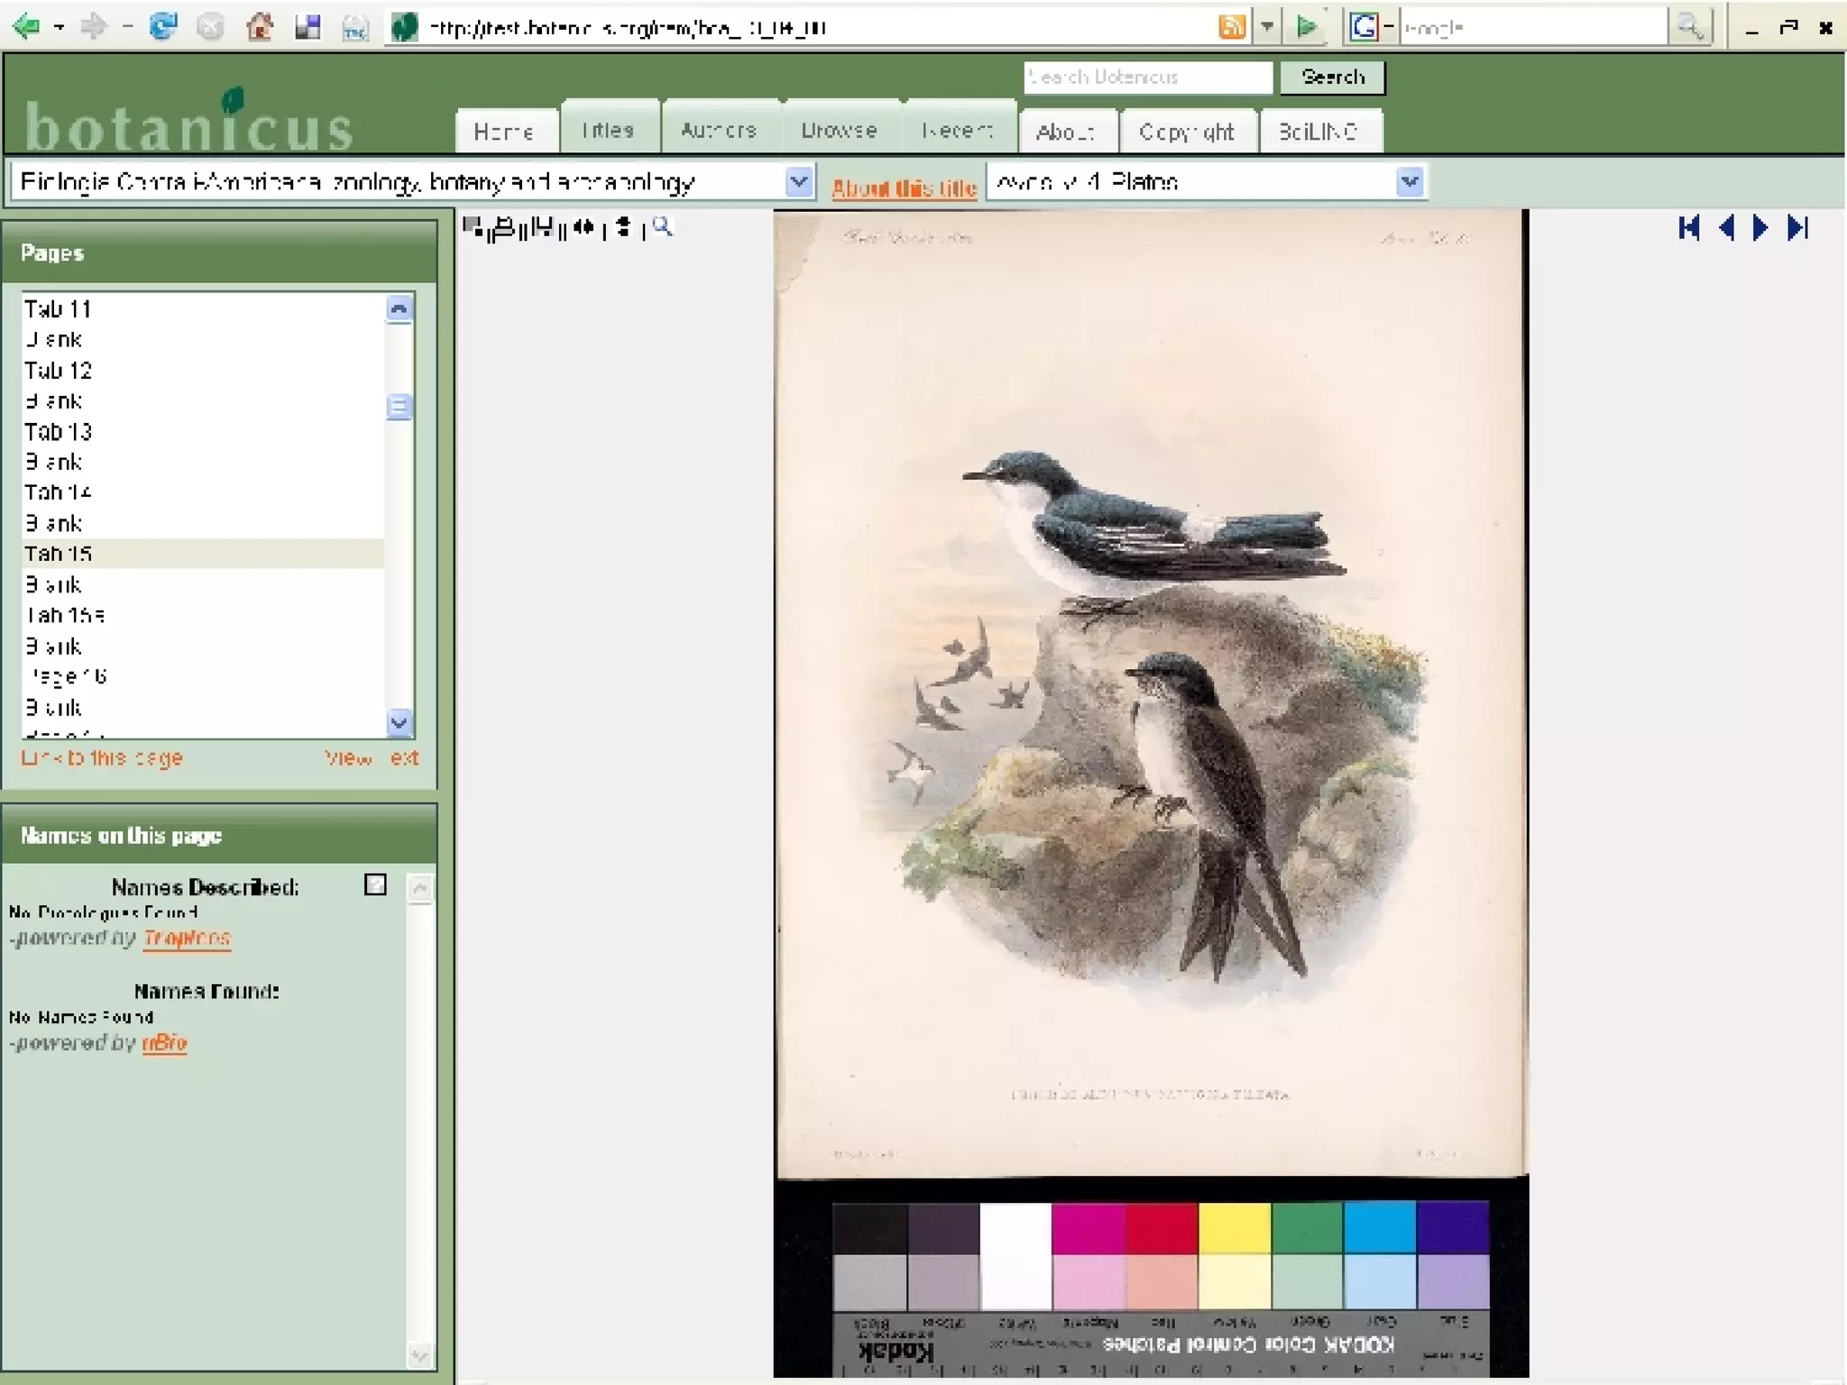Toggle the Names Described checkbox
Screen dimensions: 1847x1385
[x=375, y=885]
